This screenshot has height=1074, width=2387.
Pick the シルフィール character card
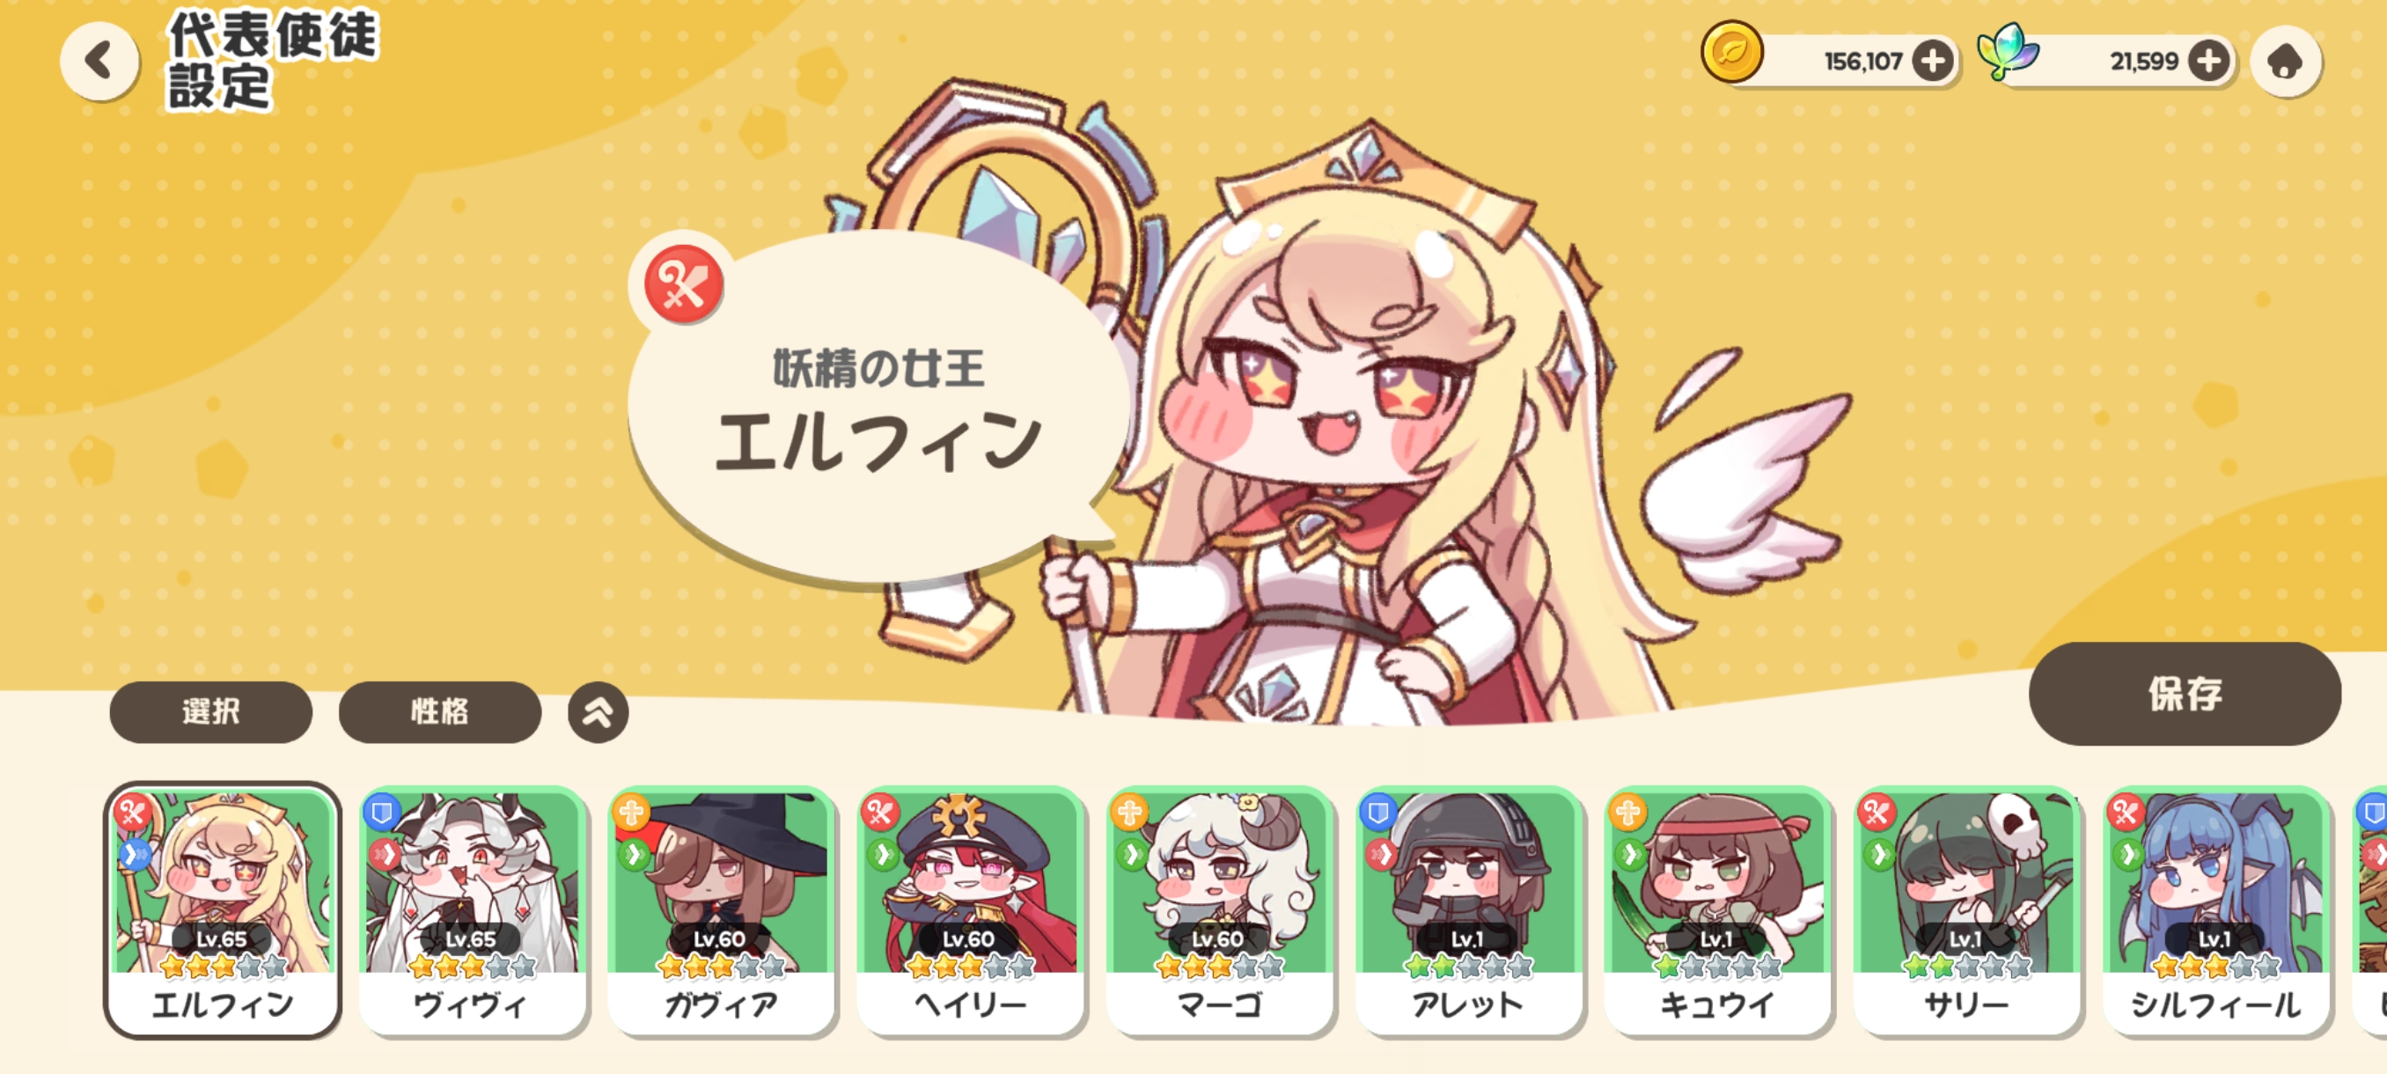click(2215, 910)
